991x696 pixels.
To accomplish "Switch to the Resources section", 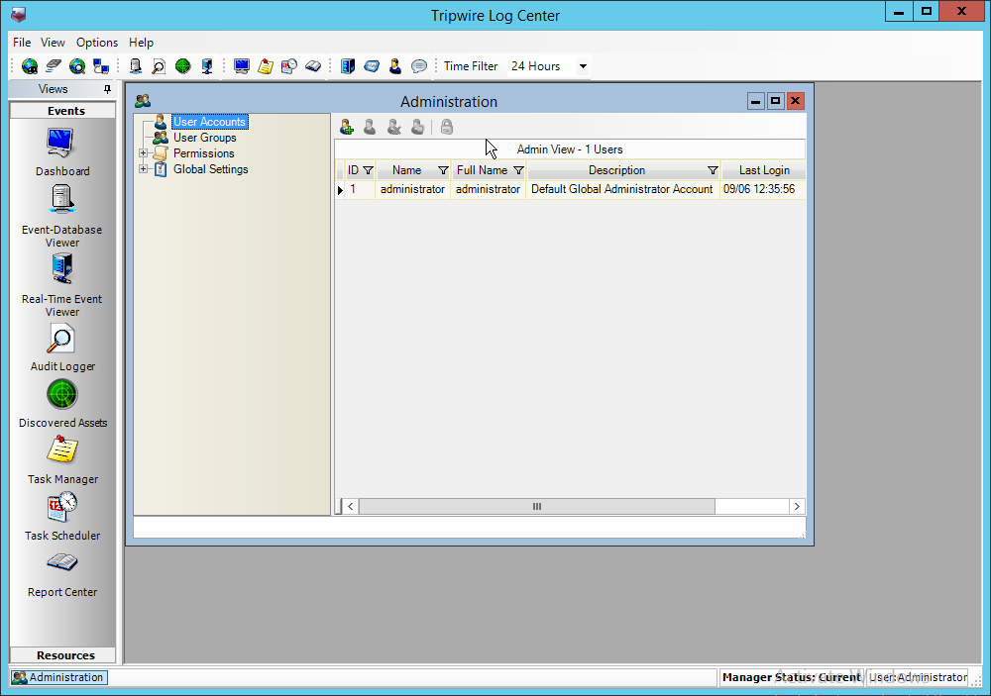I will pos(62,655).
